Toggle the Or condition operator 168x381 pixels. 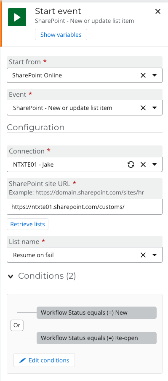pyautogui.click(x=17, y=325)
